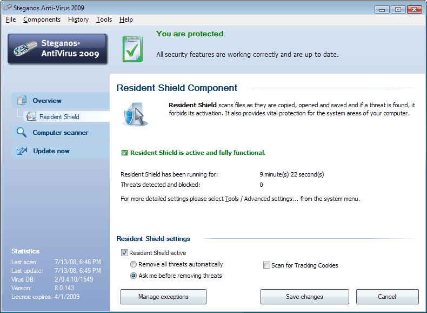Screen dimensions: 427x313
Task: Select Resident Shield in the sidebar
Action: pyautogui.click(x=66, y=116)
